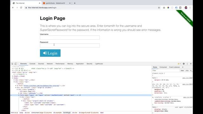Click the yellow warning count badge
Screen dimensions: 203x114
click(x=179, y=64)
